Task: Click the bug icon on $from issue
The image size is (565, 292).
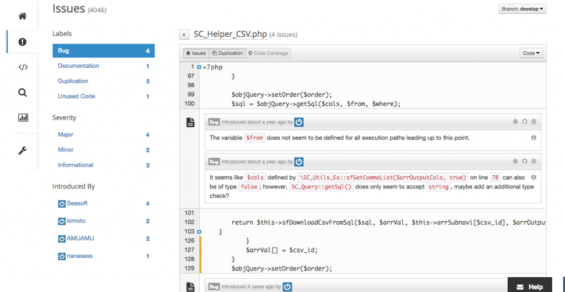Action: (515, 122)
